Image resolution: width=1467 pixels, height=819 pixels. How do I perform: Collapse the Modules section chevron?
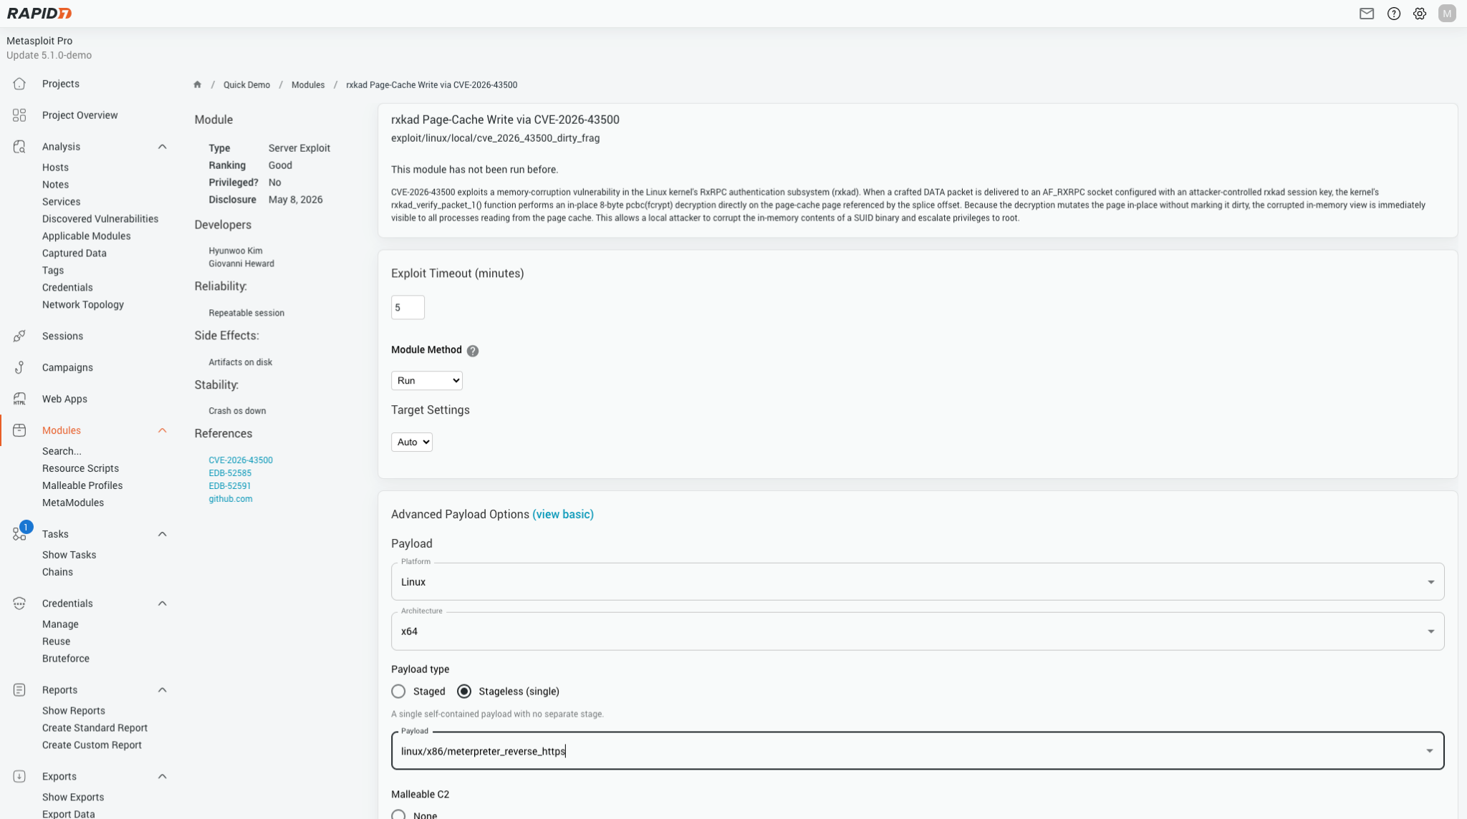point(162,430)
